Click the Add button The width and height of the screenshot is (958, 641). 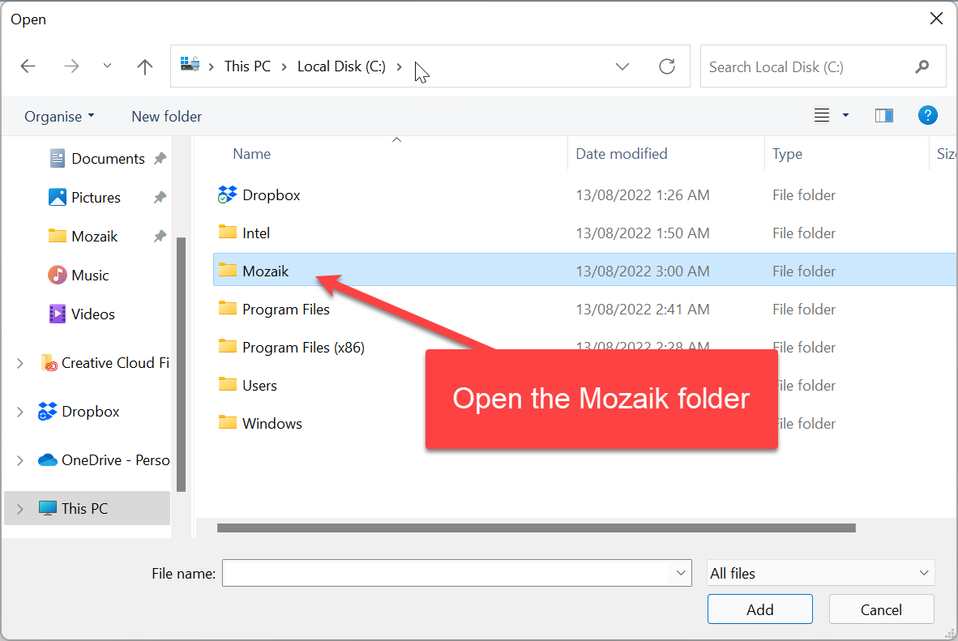759,609
